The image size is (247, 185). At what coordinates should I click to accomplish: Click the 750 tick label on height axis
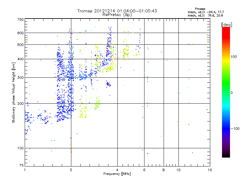point(20,19)
